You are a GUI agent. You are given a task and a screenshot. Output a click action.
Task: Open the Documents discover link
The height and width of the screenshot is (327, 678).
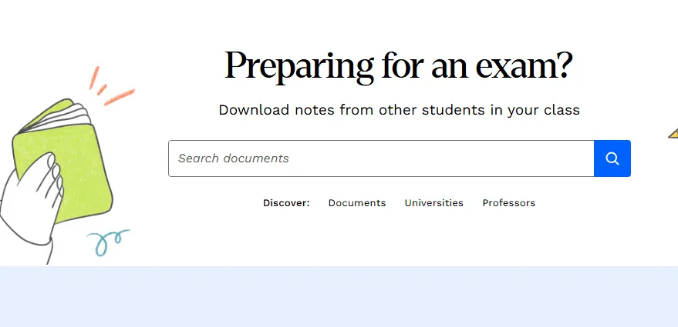coord(356,203)
